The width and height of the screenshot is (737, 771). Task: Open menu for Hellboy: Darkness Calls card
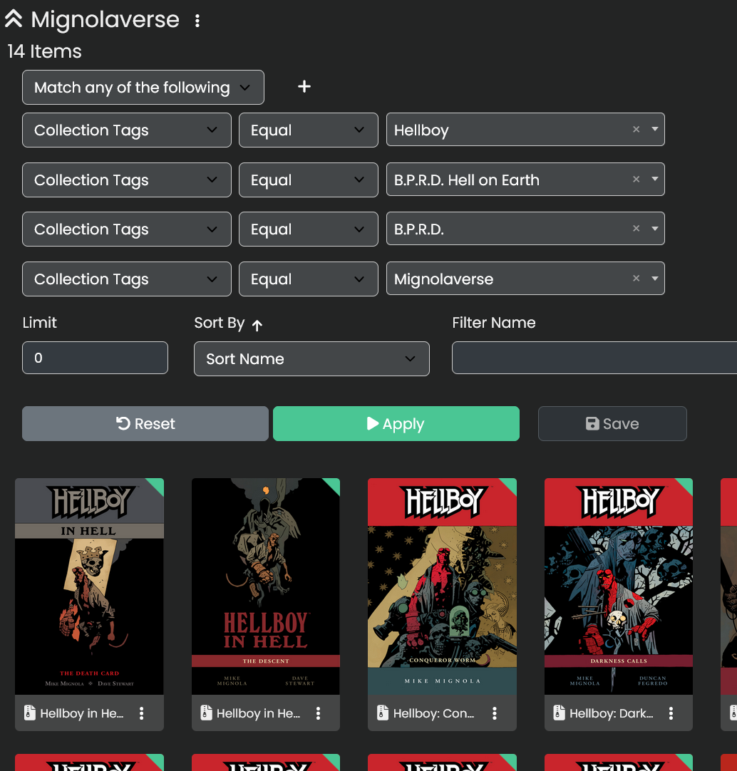671,713
